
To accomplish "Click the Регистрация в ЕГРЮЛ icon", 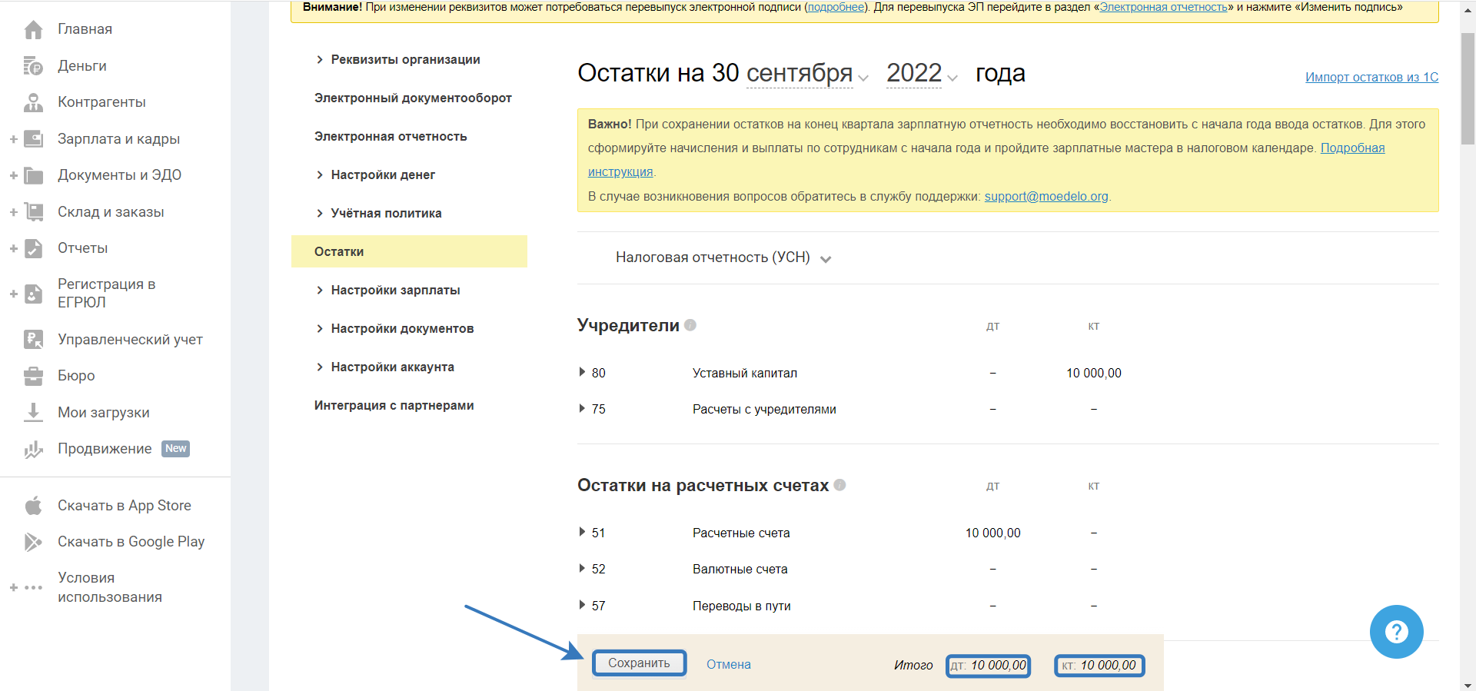I will pos(33,294).
